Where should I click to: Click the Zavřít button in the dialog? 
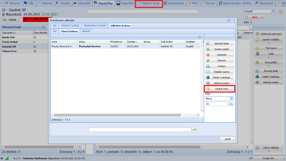tap(227, 139)
